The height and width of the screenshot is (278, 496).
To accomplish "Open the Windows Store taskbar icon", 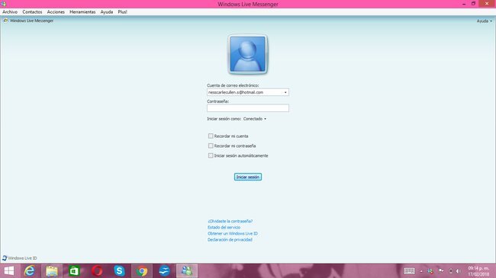I will pyautogui.click(x=74, y=270).
